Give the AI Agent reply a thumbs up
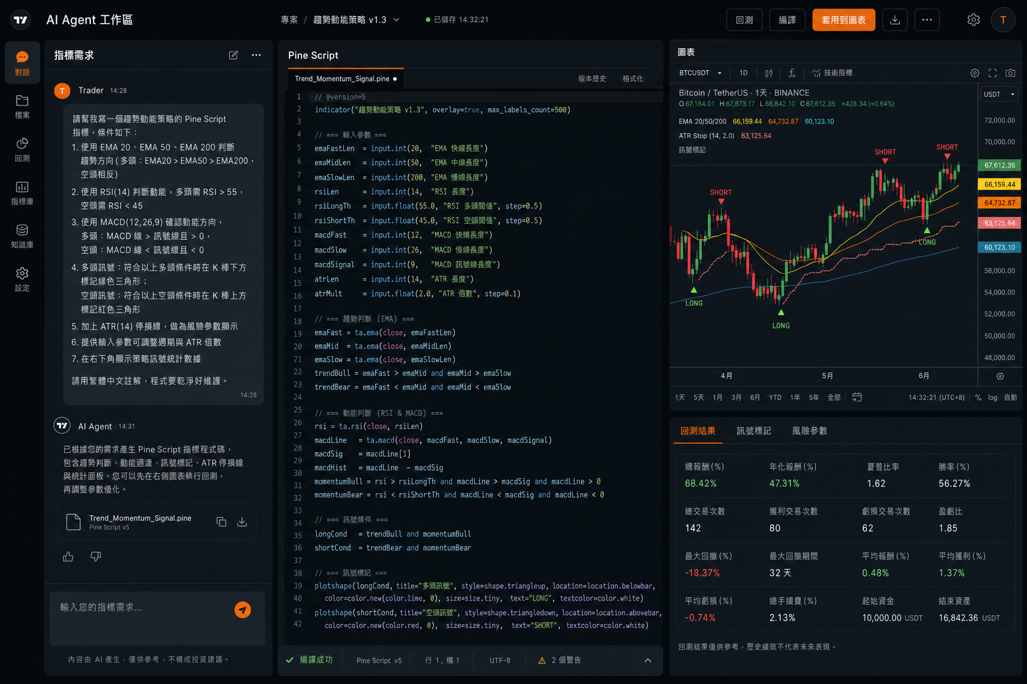 coord(68,556)
